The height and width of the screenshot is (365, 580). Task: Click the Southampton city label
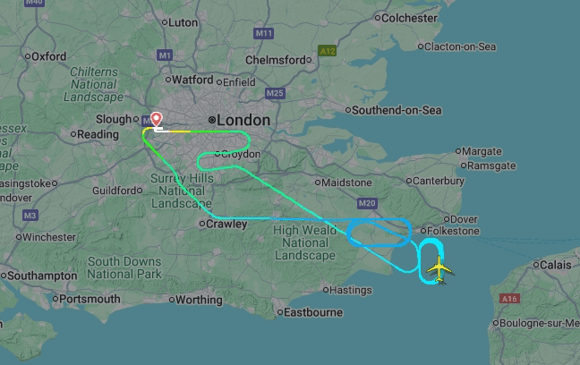tap(42, 276)
